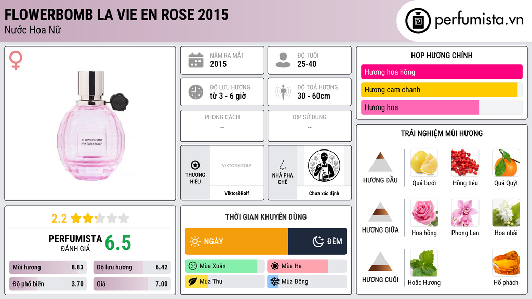Click the perfumer illustration in the circle
The height and width of the screenshot is (299, 532).
(324, 166)
